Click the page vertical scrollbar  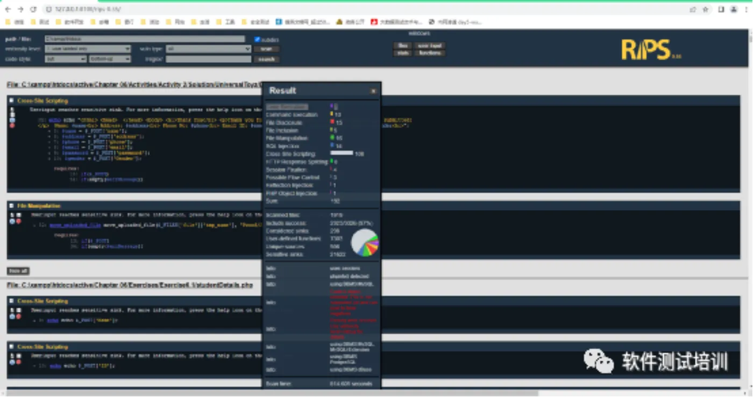750,210
